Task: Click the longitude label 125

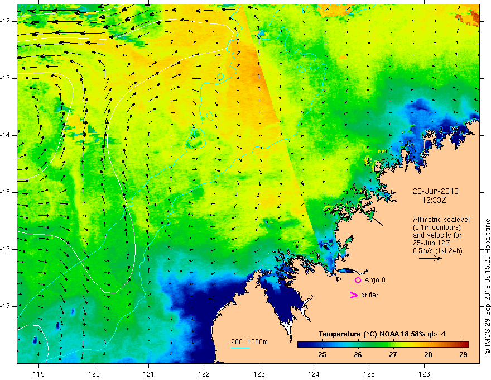Action: (x=369, y=374)
